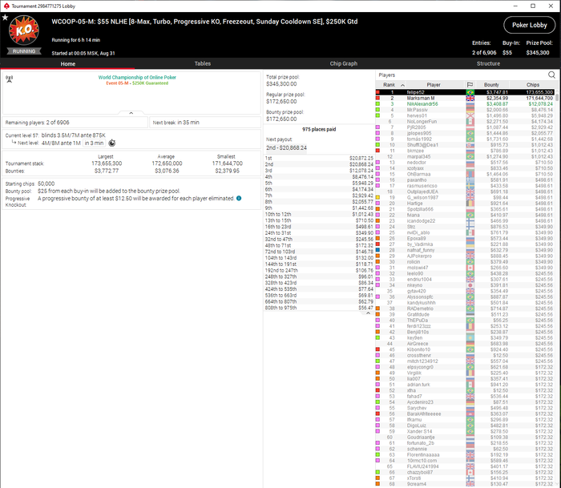
Task: Click the '2nd - $20,868.24' next payout value
Action: pos(286,147)
